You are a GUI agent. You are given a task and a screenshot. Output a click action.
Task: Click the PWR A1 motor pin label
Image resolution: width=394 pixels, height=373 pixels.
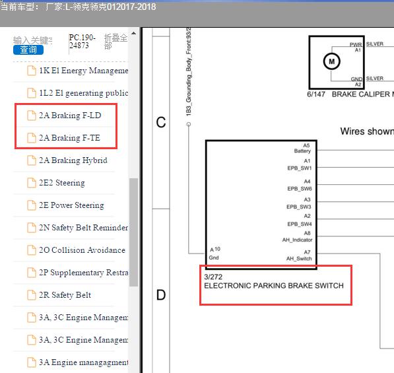point(356,47)
